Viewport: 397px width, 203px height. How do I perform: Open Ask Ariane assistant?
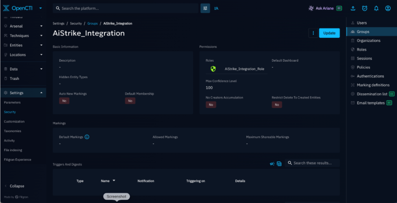pos(325,8)
